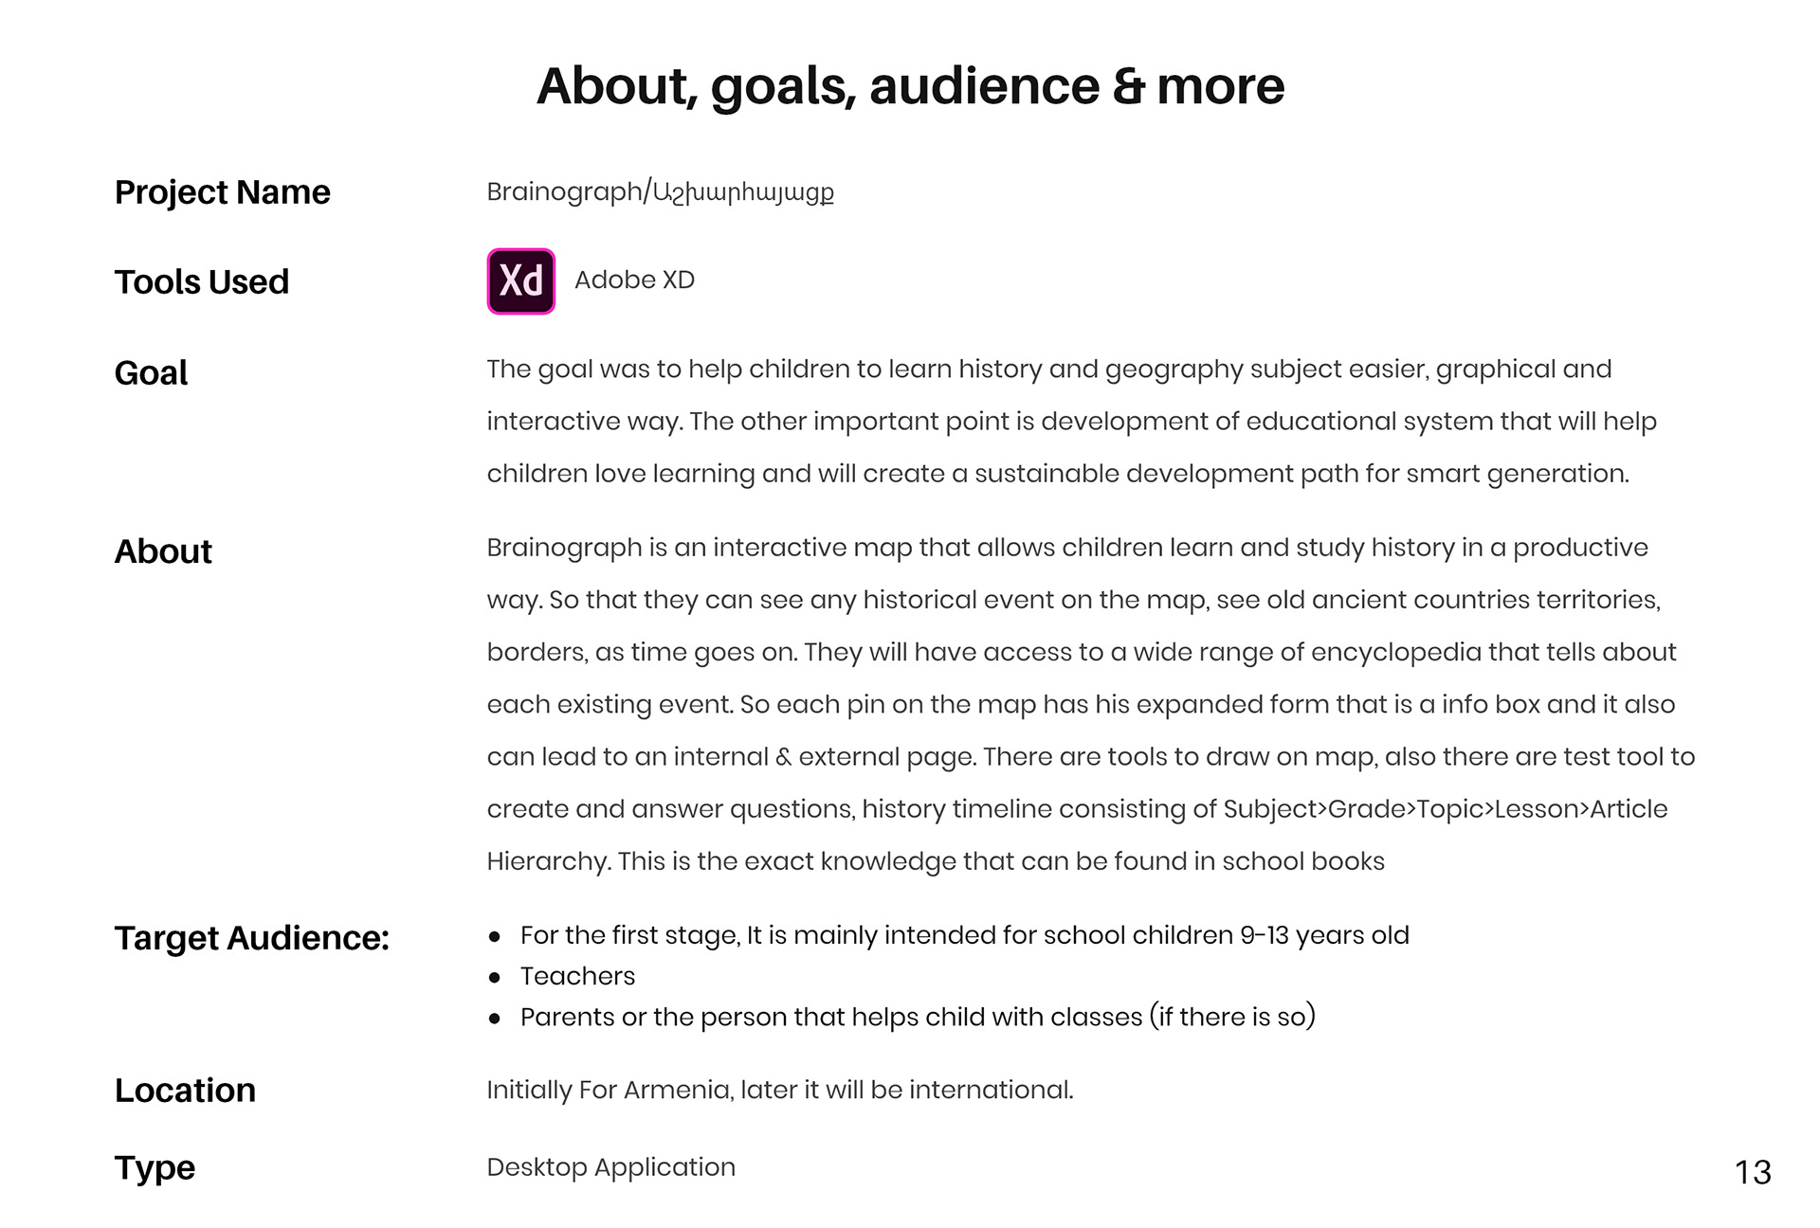Select the 'Goal' heading
The width and height of the screenshot is (1820, 1228).
pos(151,373)
